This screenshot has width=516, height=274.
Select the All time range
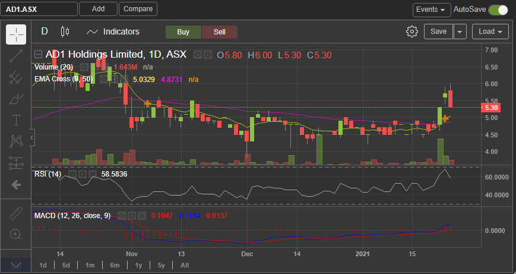(x=185, y=265)
